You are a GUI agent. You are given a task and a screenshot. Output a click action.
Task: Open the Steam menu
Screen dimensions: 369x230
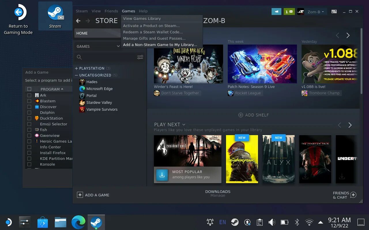82,11
